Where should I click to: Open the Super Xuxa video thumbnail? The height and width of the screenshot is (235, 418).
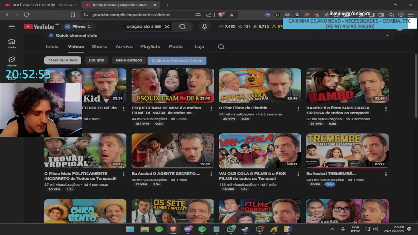click(260, 86)
